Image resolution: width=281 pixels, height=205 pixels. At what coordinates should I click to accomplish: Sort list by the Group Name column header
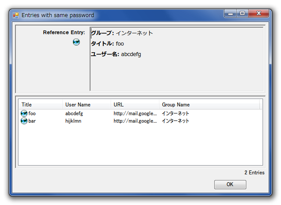click(x=209, y=105)
